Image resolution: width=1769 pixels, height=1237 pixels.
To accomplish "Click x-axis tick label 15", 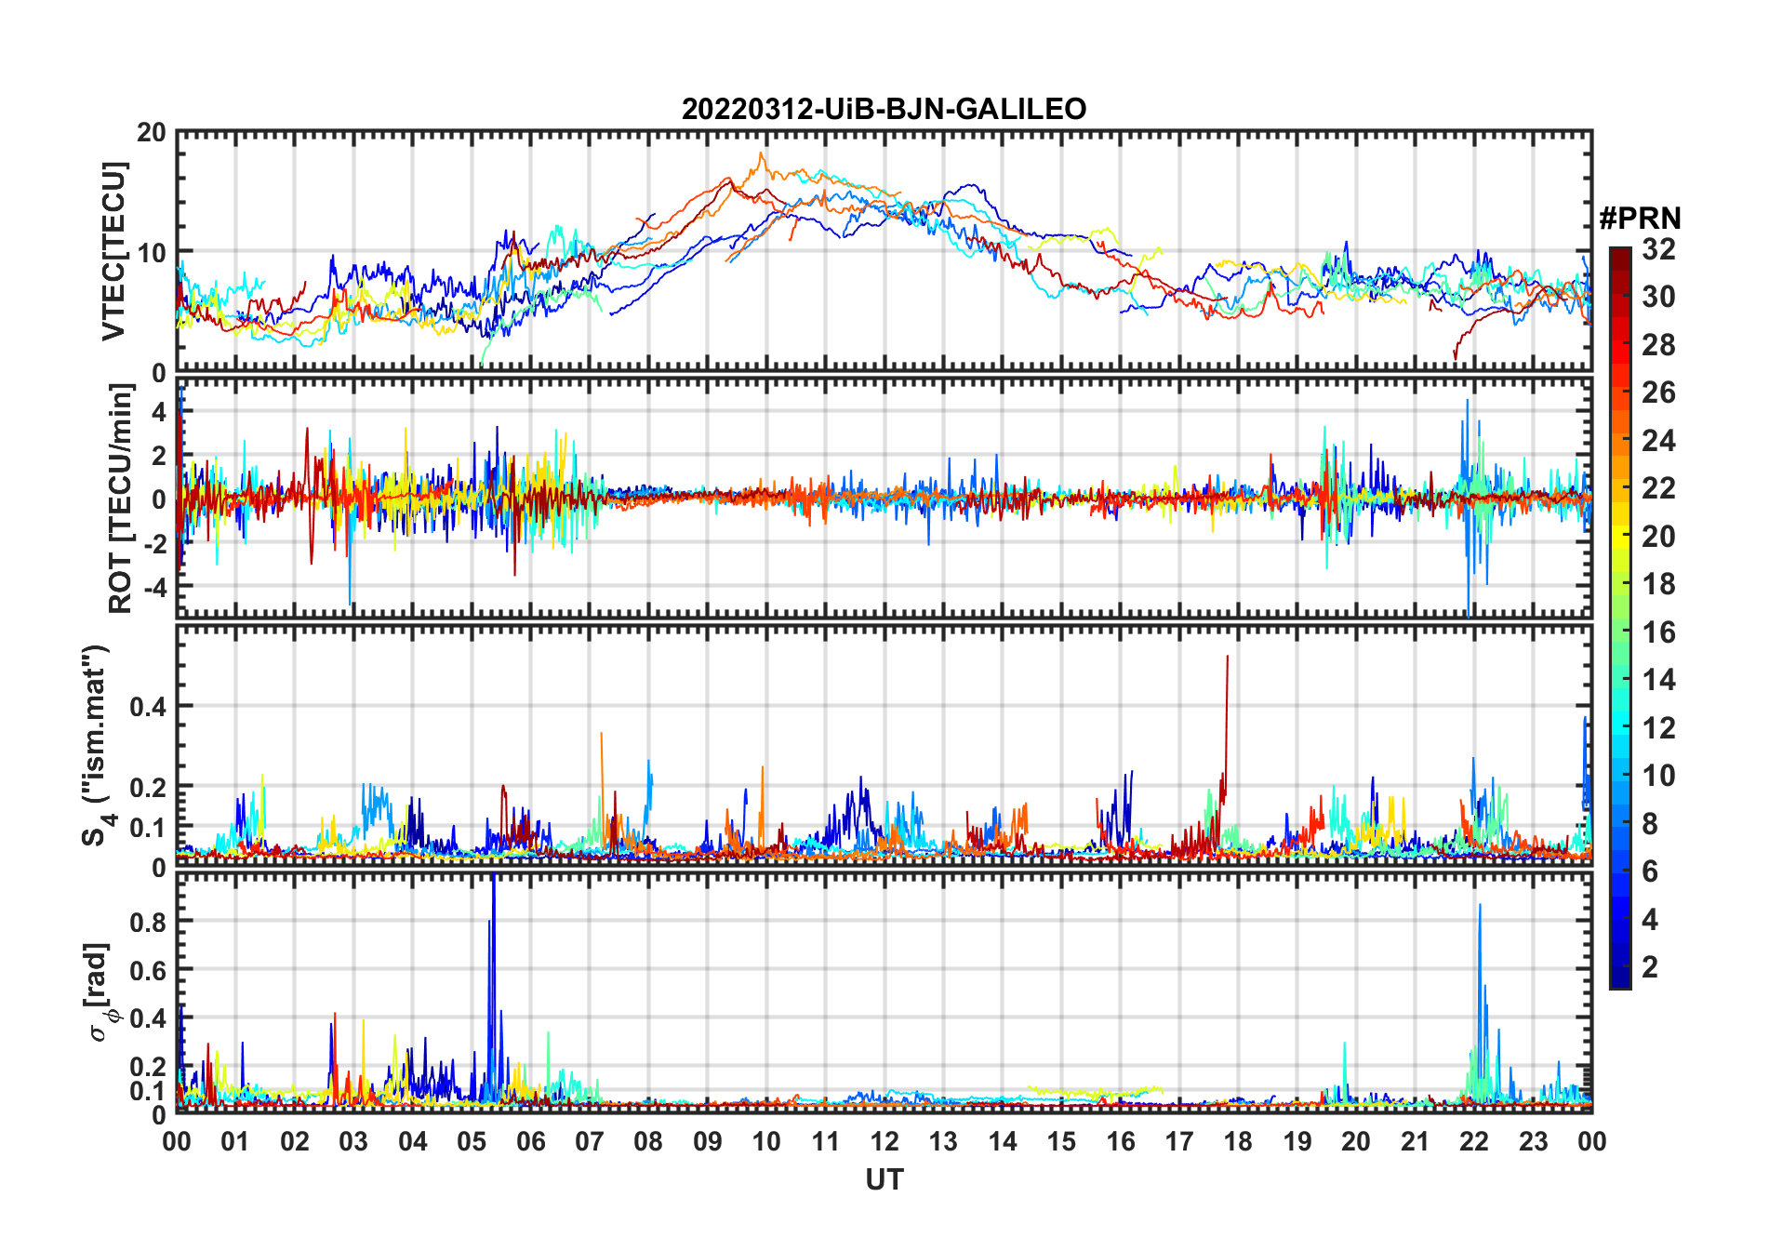I will pos(1061,1142).
